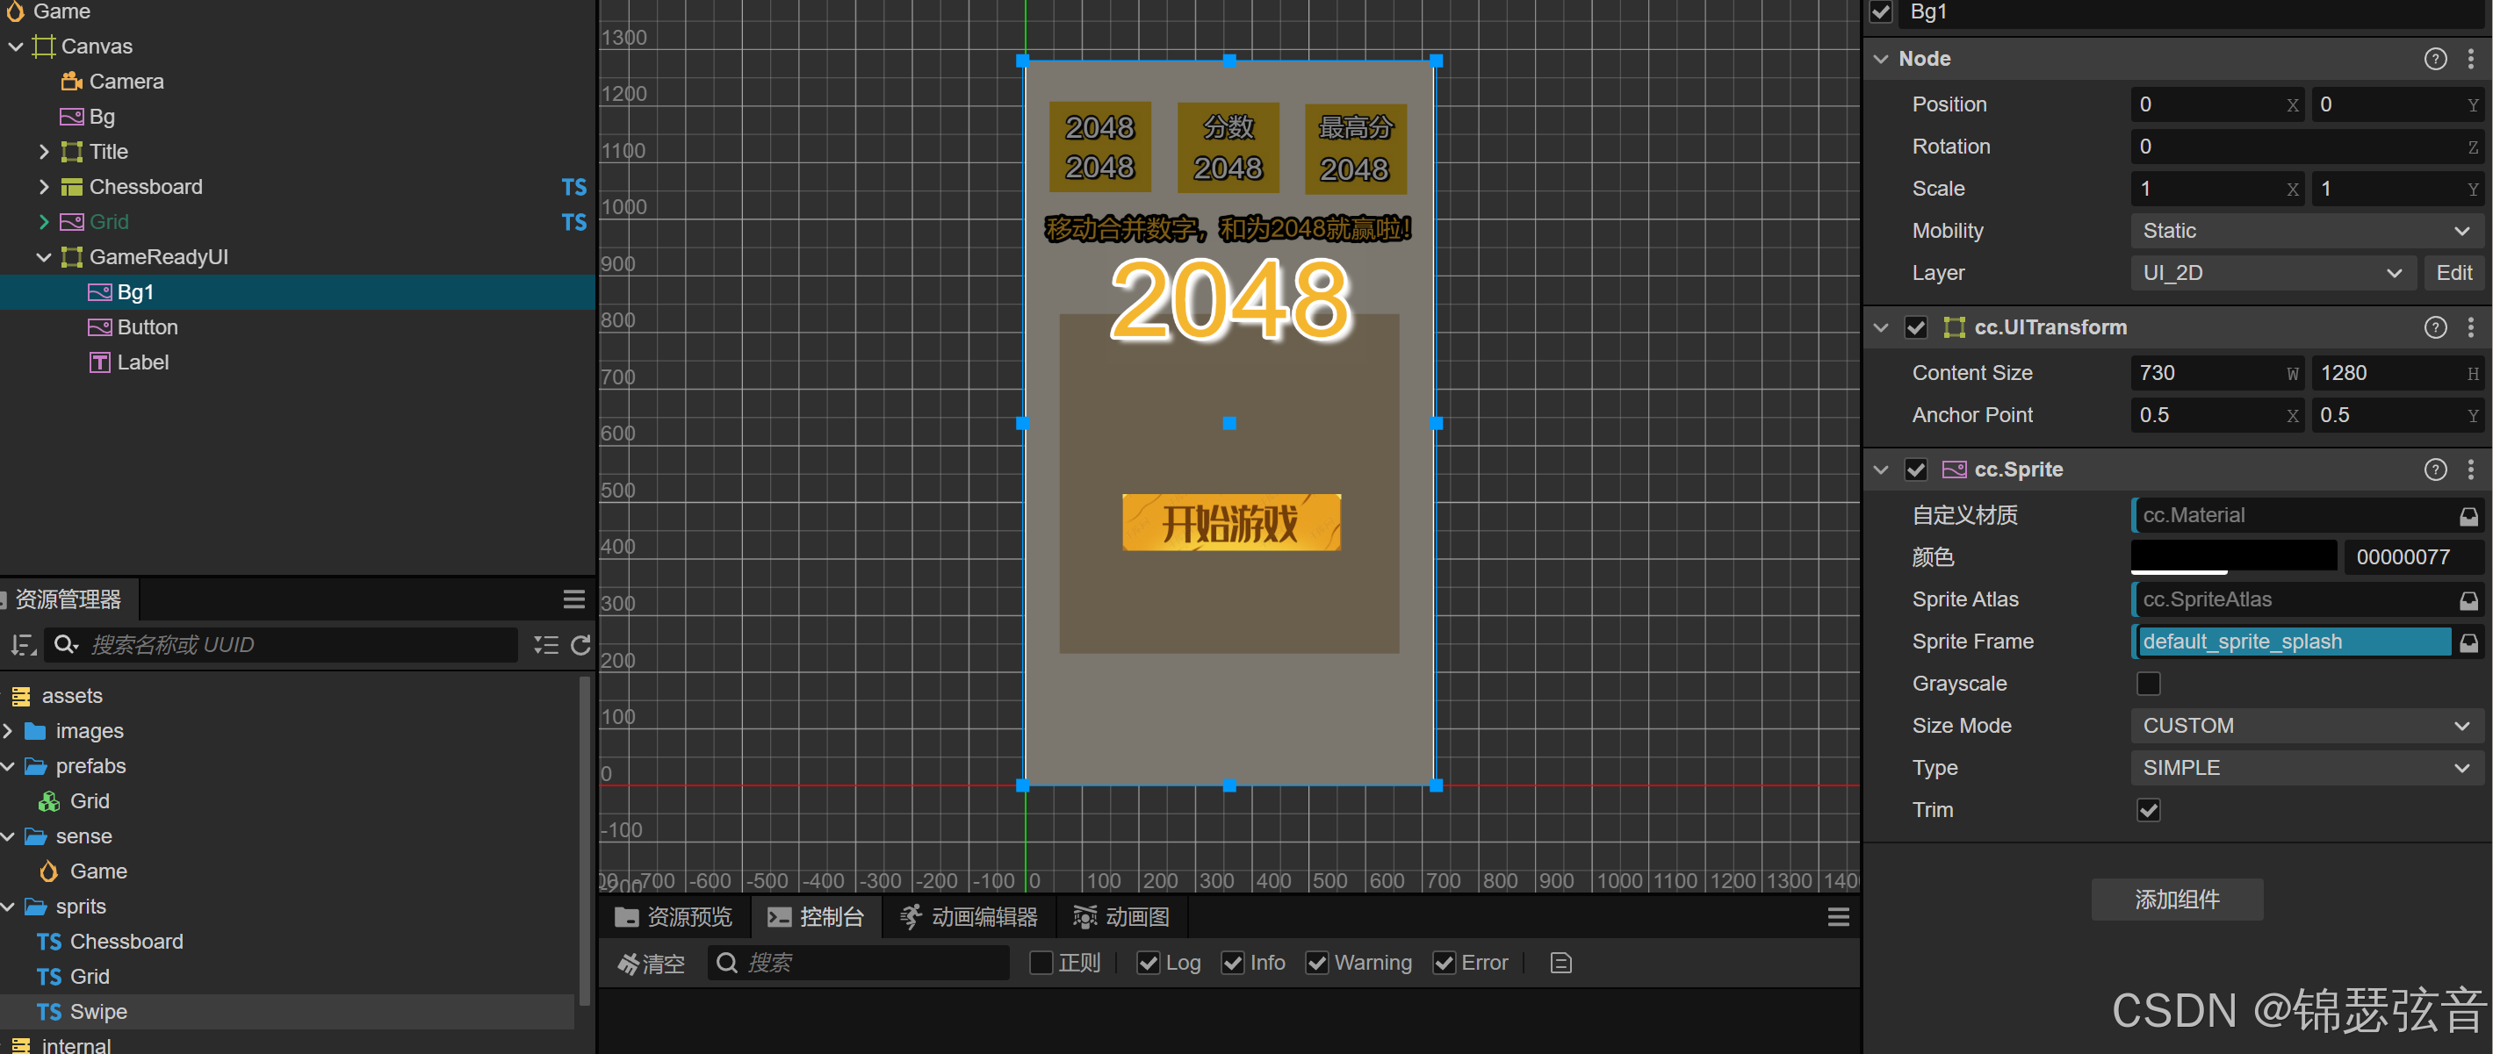Click the Sprite Frame asset picker icon

[2468, 642]
